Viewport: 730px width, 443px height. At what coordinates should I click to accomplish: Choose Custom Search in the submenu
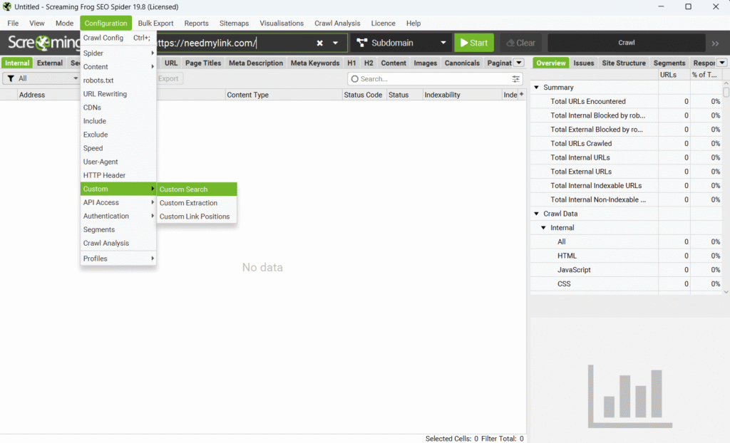click(x=184, y=189)
